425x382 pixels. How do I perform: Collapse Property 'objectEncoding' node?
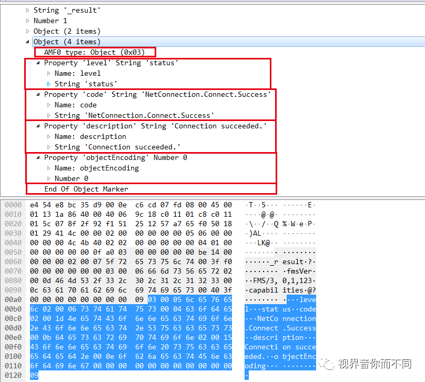point(38,158)
